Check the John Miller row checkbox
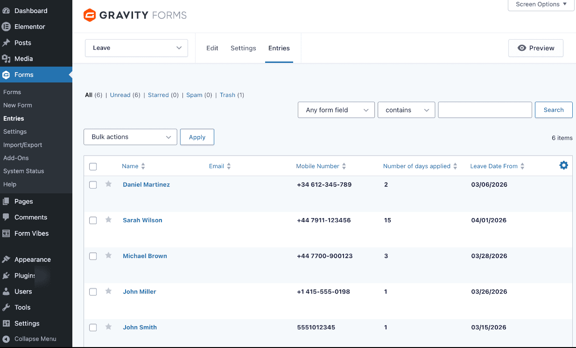The height and width of the screenshot is (348, 576). click(93, 292)
